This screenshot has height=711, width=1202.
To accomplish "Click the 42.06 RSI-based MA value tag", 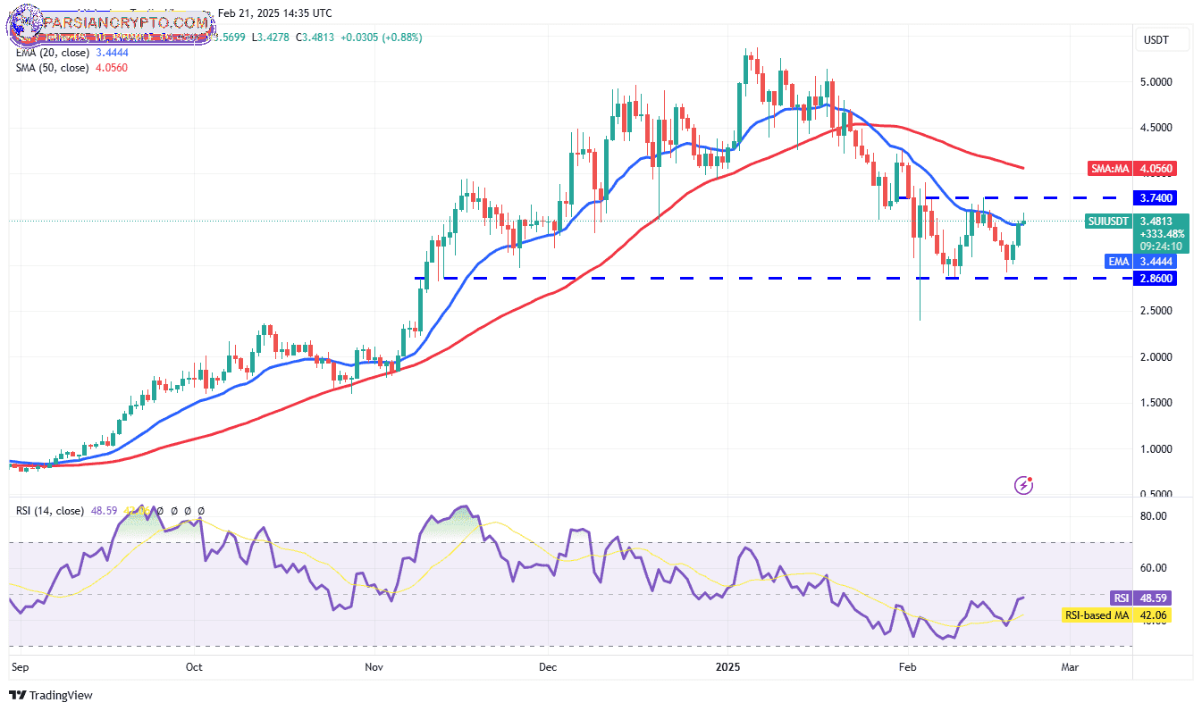I will point(1155,615).
